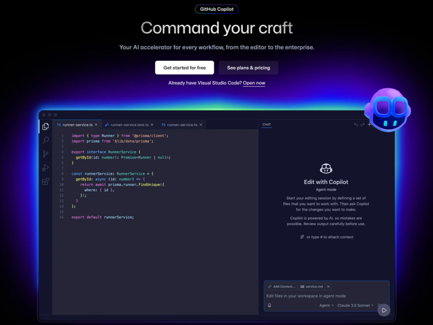The width and height of the screenshot is (433, 325).
Task: Click the undo arrow in chat header
Action: [x=356, y=125]
